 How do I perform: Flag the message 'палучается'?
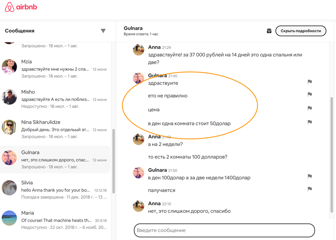[310, 189]
